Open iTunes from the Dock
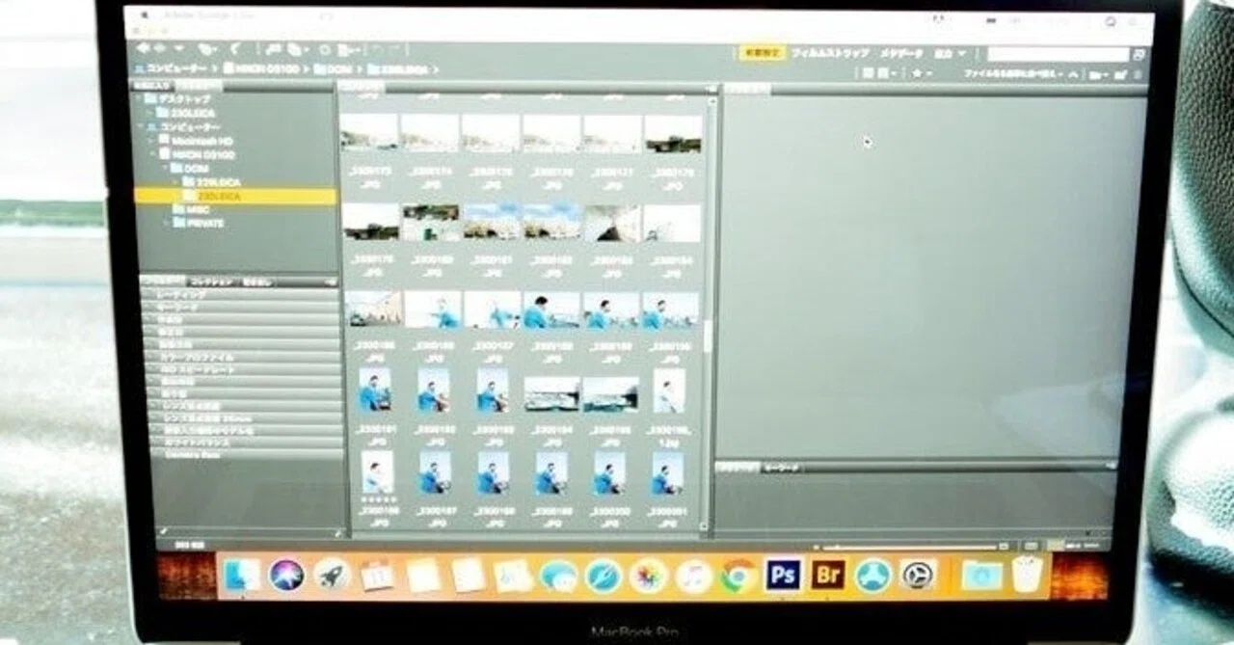This screenshot has height=645, width=1234. pyautogui.click(x=693, y=577)
